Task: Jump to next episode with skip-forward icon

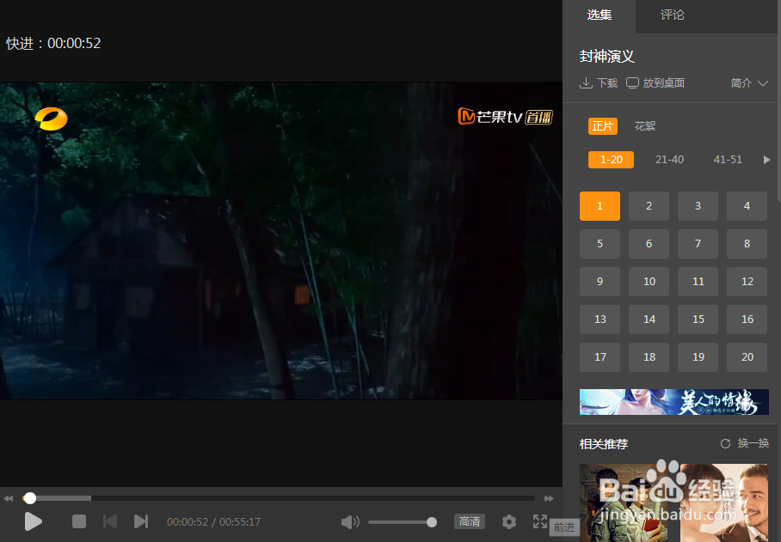Action: pyautogui.click(x=141, y=521)
